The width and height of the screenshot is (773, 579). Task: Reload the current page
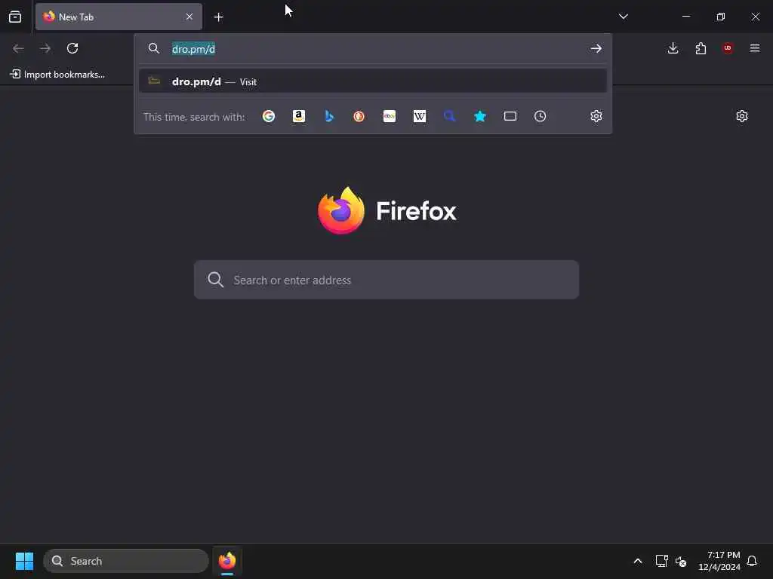(x=72, y=48)
